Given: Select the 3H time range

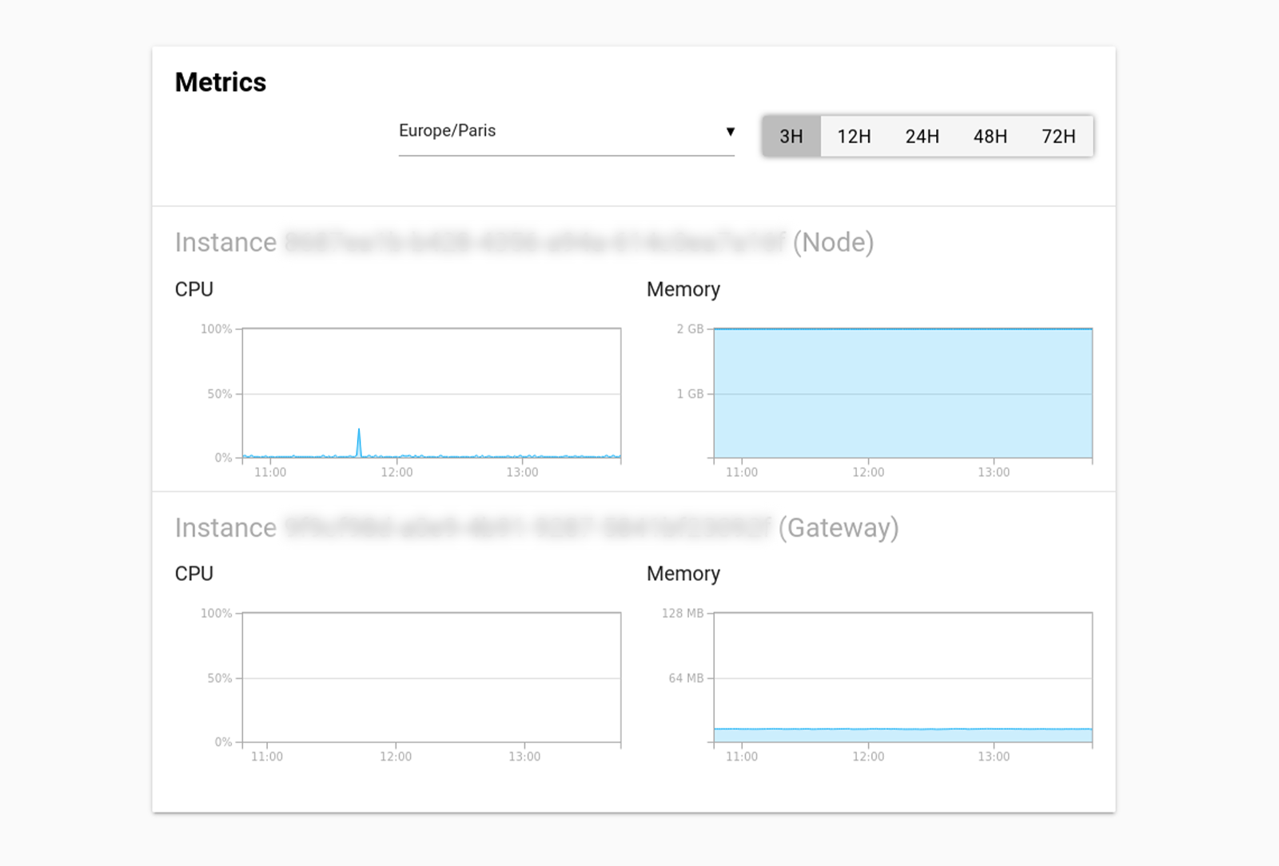Looking at the screenshot, I should click(791, 137).
